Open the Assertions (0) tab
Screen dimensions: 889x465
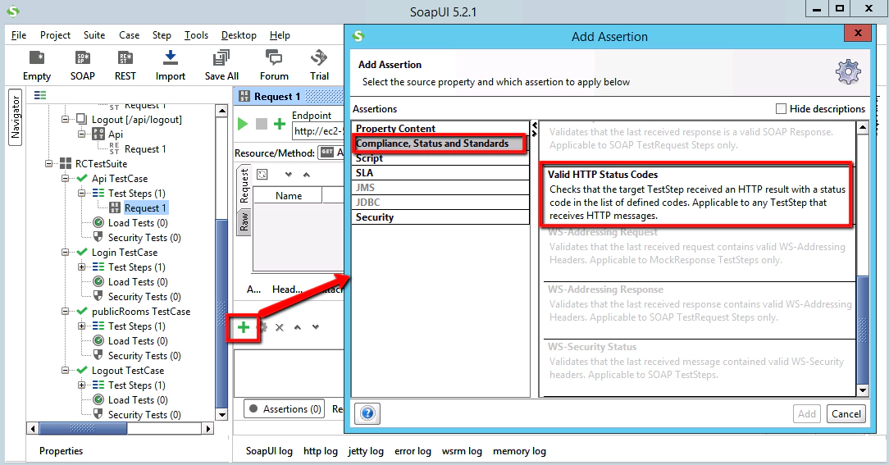[285, 409]
